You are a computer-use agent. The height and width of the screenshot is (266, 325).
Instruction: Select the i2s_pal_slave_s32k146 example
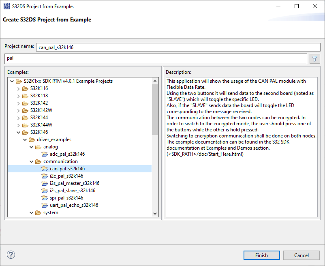73,191
